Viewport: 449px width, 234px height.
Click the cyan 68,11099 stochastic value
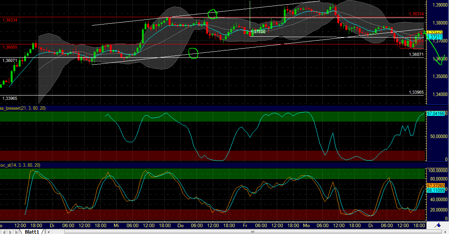coord(436,189)
